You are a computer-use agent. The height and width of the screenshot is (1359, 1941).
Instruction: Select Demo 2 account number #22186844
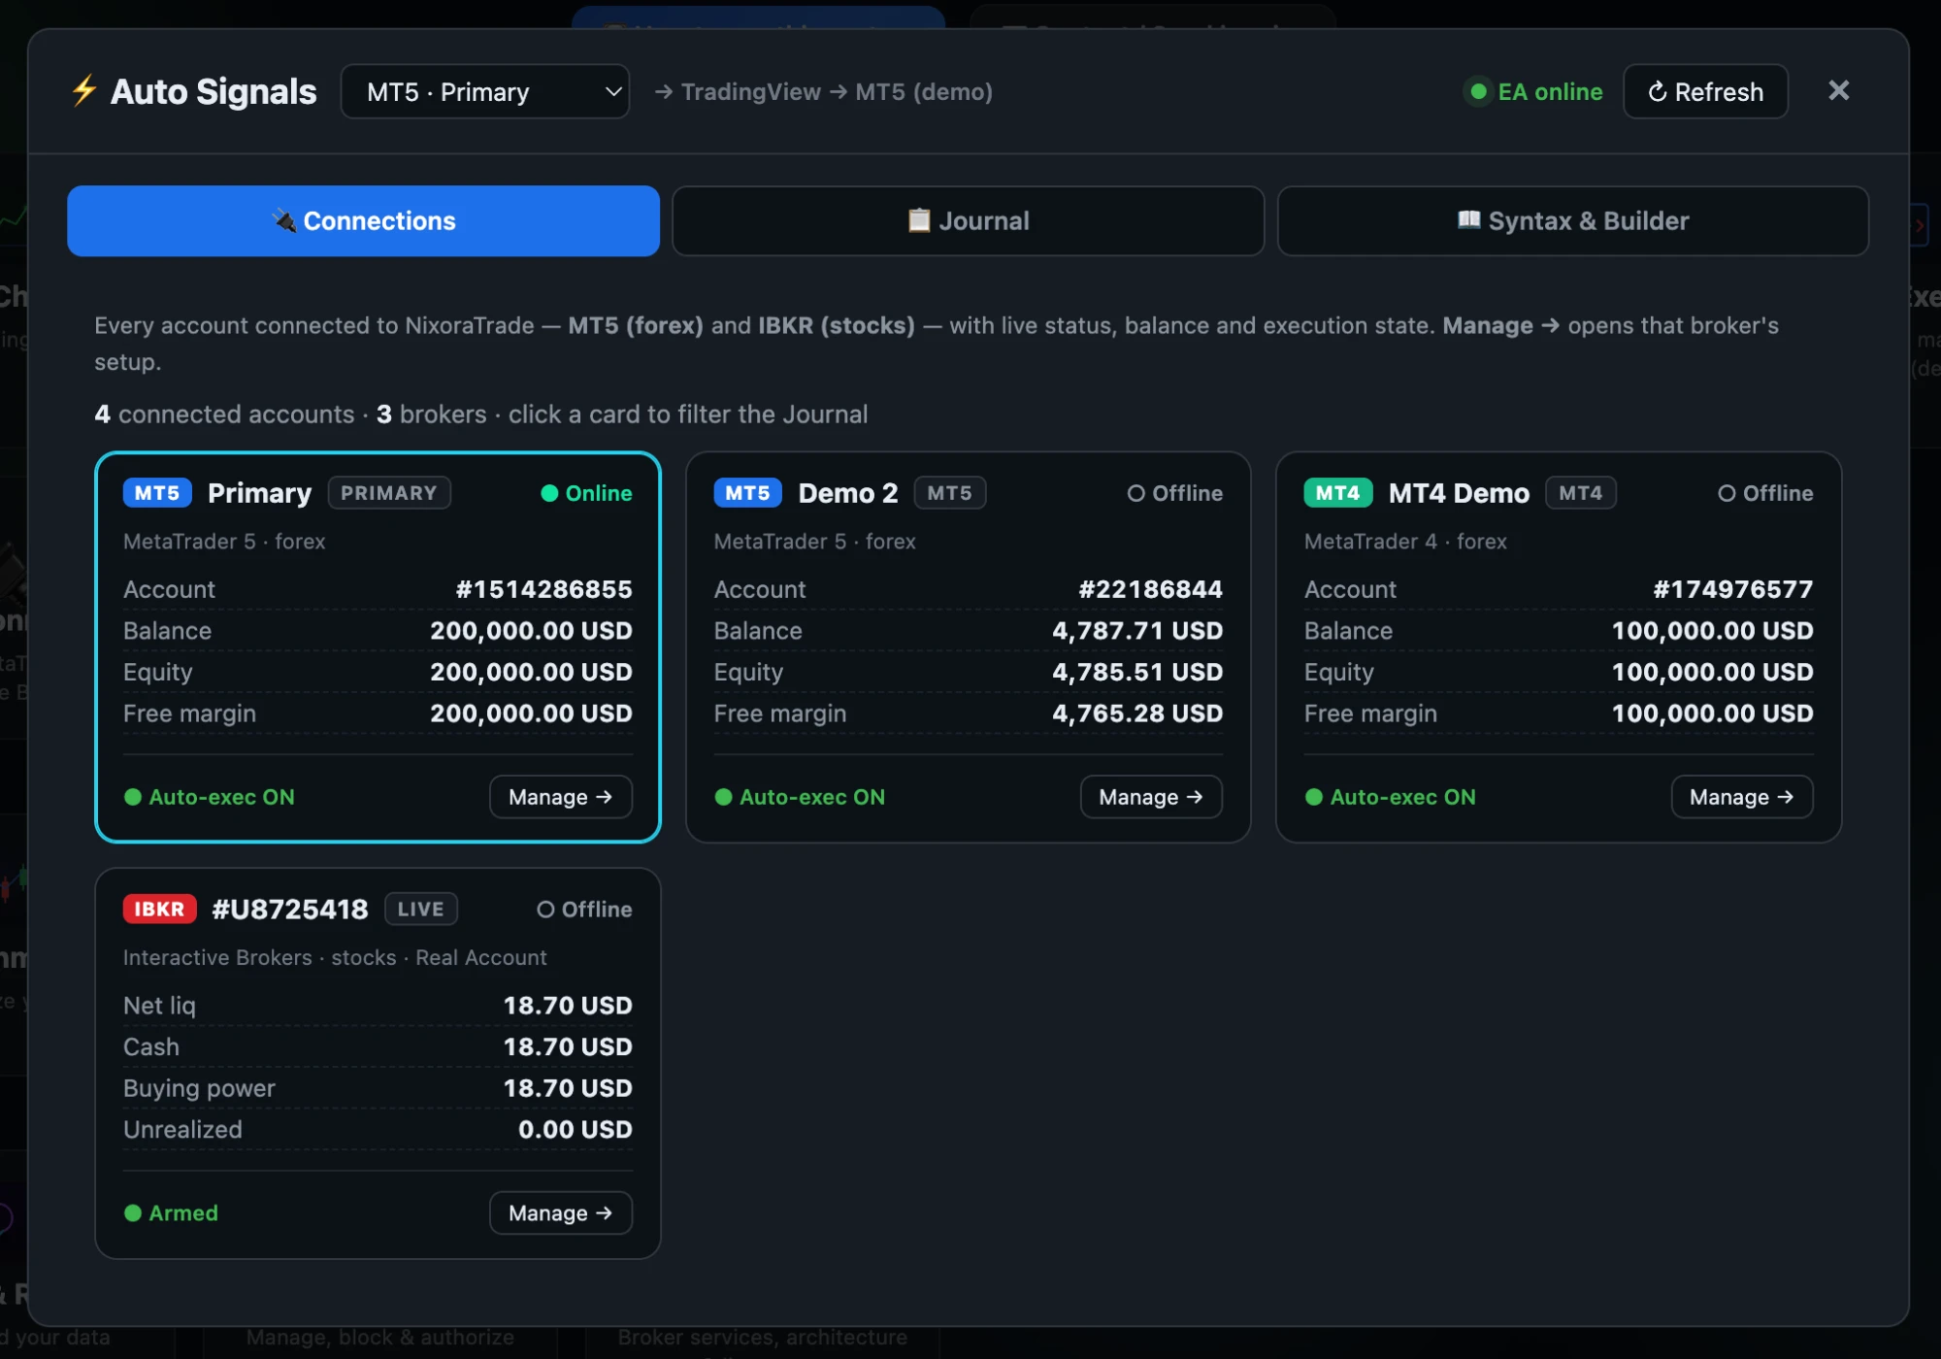1150,589
